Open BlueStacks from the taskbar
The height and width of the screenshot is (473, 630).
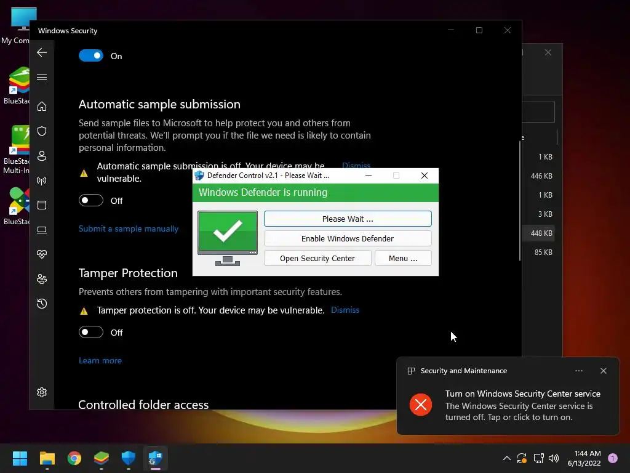(102, 458)
